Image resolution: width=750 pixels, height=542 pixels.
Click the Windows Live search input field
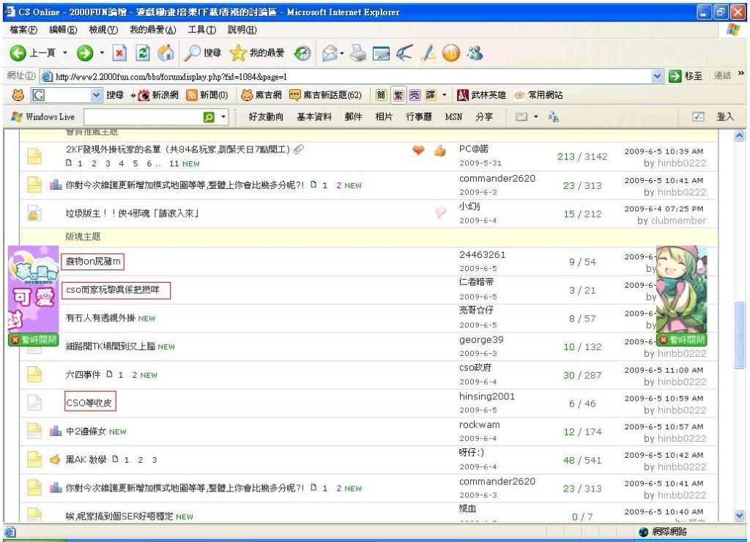pyautogui.click(x=142, y=117)
